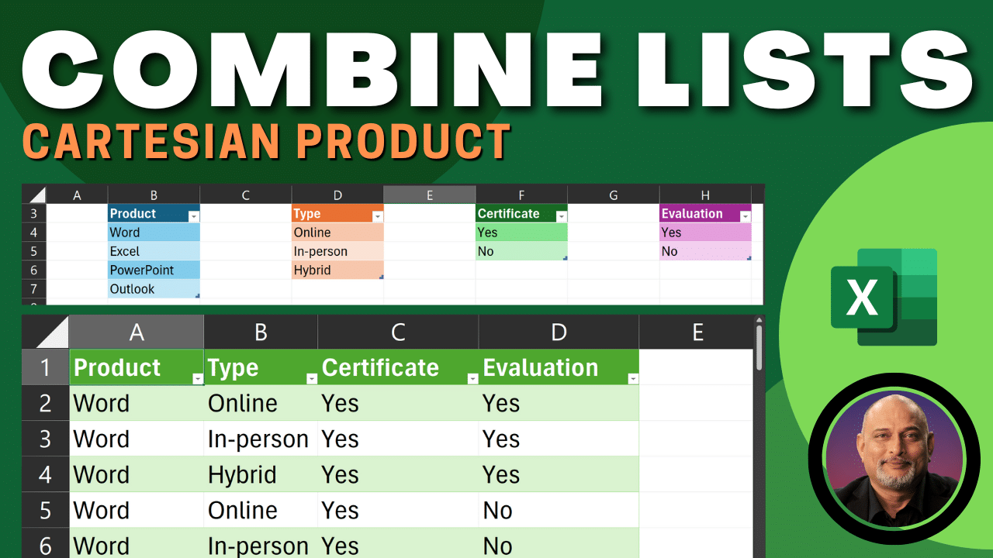Click the green Certificate header cell in upper sheet
The image size is (993, 558).
point(521,214)
